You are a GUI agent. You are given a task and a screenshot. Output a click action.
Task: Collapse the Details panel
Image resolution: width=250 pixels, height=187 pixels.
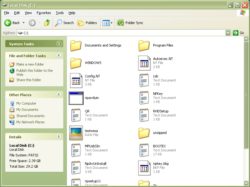[59, 137]
